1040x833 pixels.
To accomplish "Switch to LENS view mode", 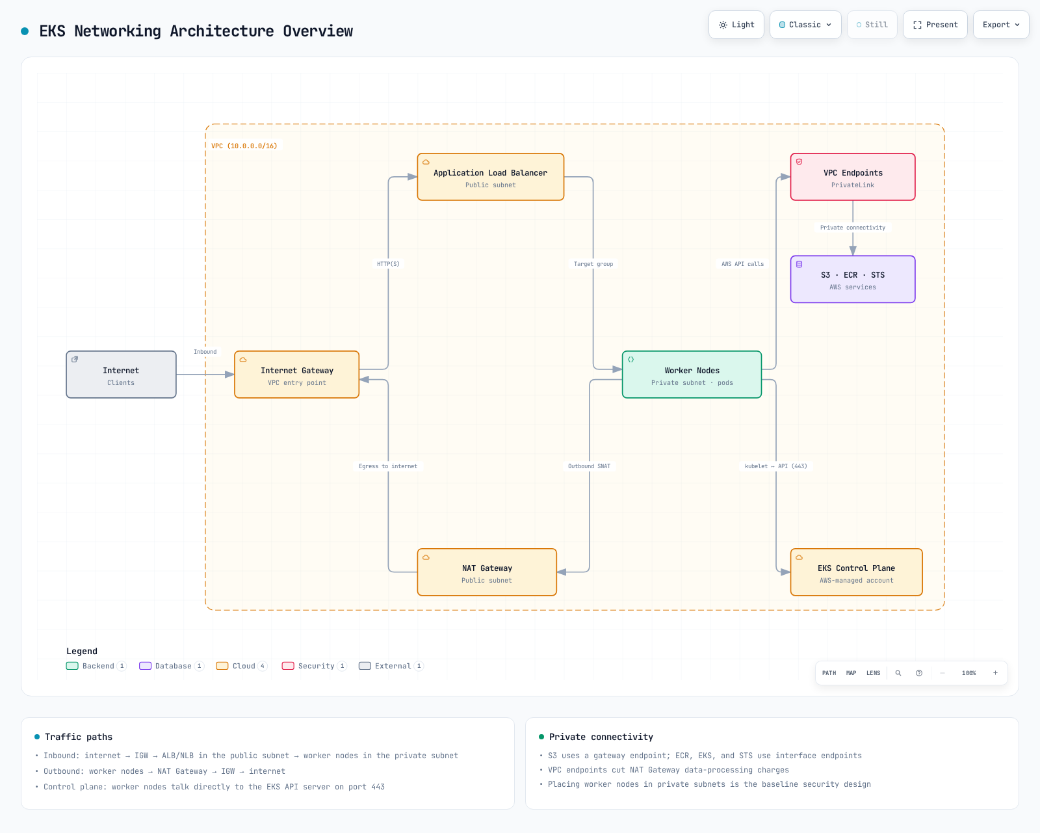I will click(x=874, y=673).
